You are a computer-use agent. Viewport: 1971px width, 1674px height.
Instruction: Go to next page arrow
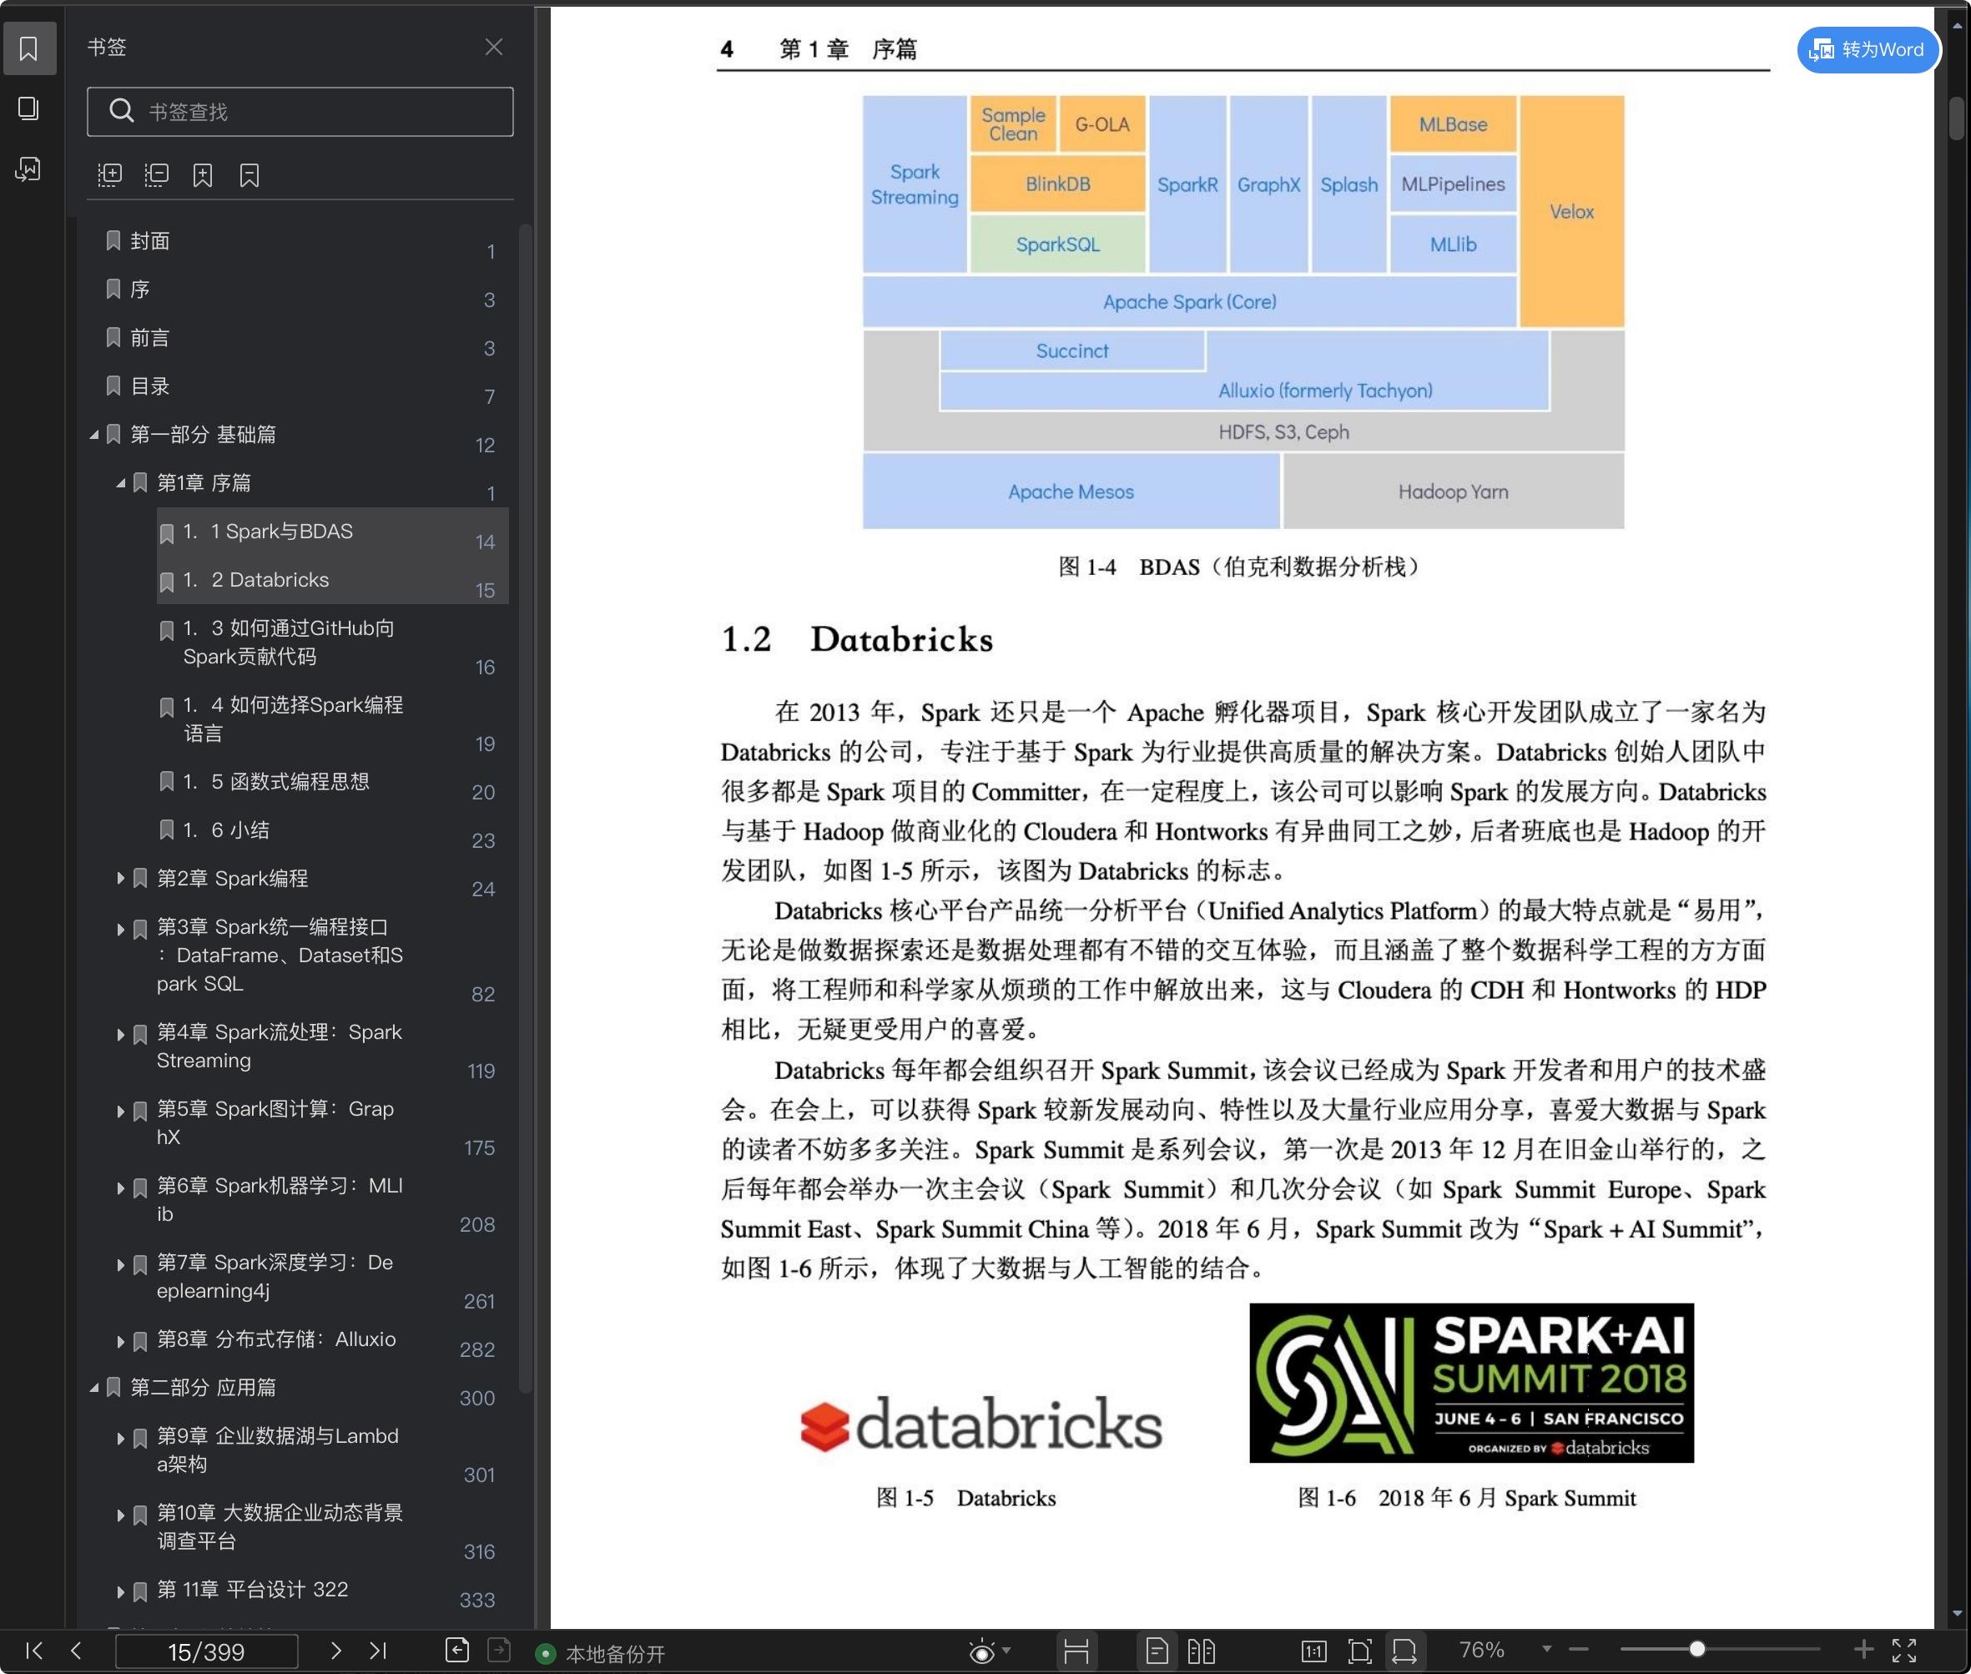335,1651
